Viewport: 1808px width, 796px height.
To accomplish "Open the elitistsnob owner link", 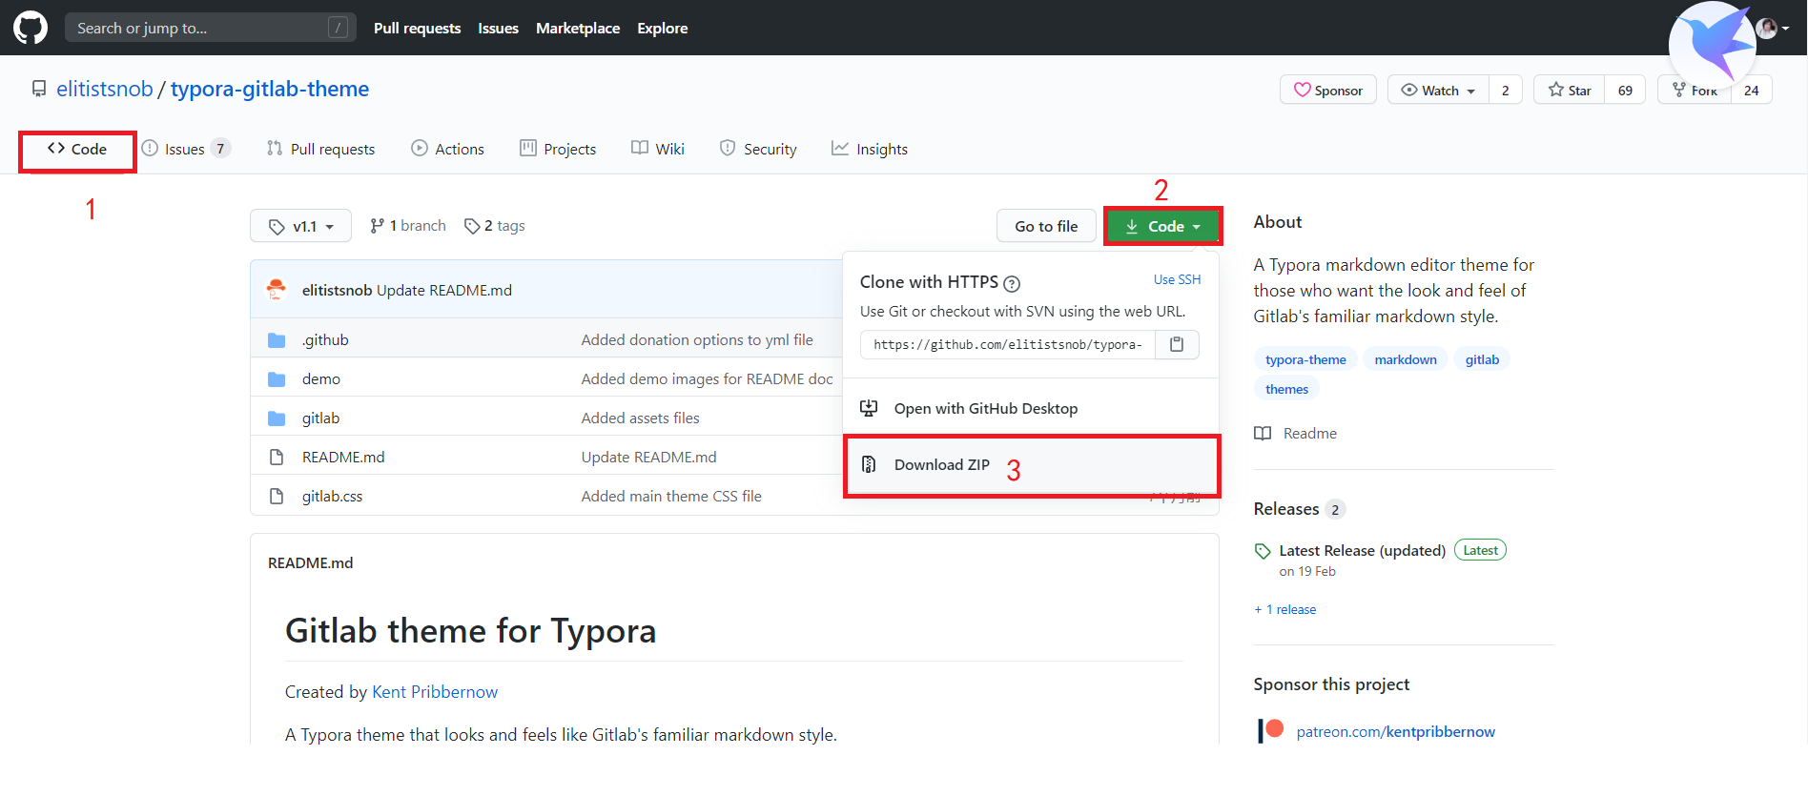I will 105,89.
